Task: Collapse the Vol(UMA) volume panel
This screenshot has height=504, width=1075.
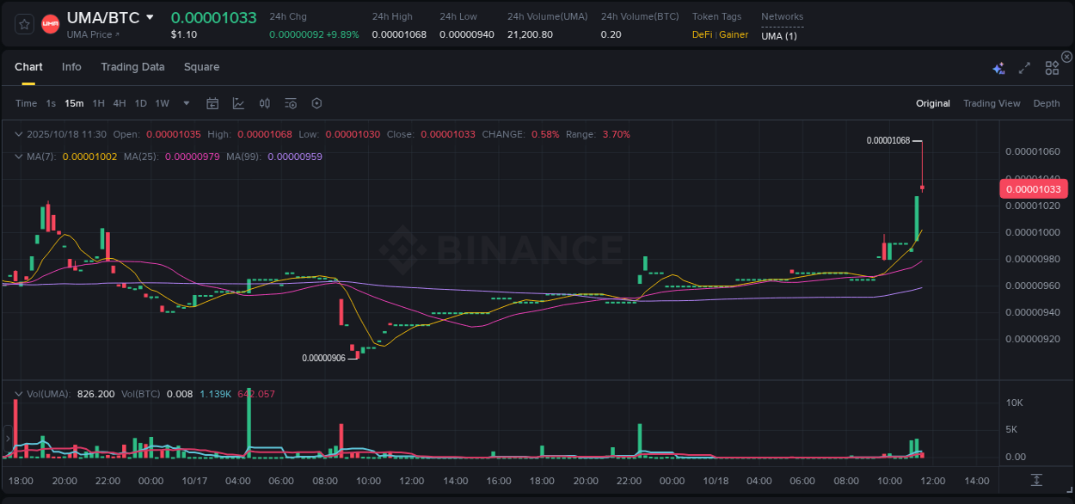Action: coord(18,394)
